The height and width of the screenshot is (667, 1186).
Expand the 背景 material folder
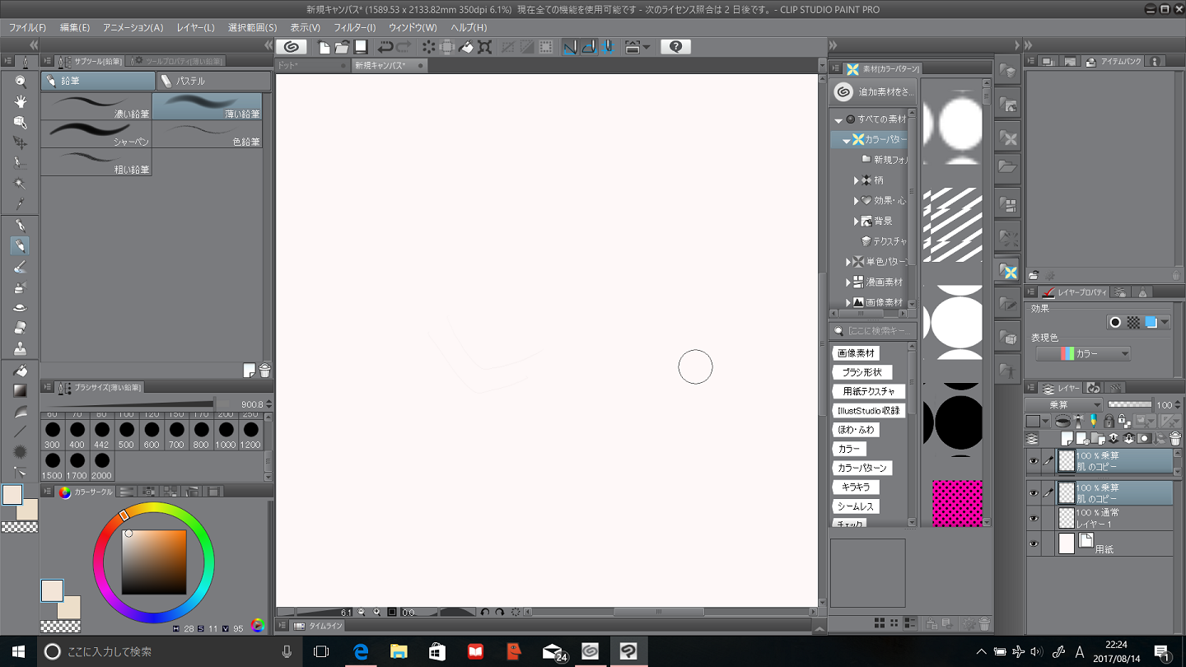[857, 222]
